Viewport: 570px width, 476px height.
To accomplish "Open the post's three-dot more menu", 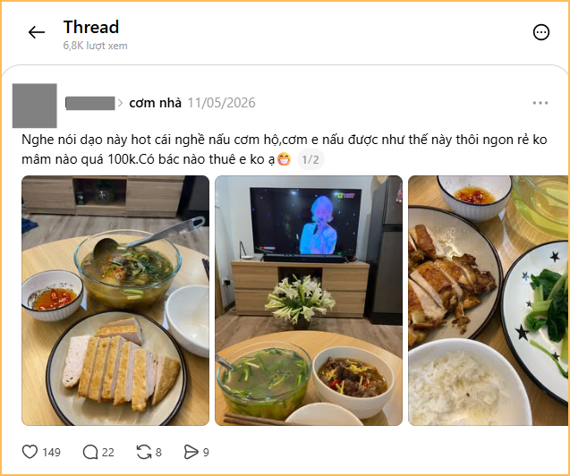I will [x=540, y=103].
